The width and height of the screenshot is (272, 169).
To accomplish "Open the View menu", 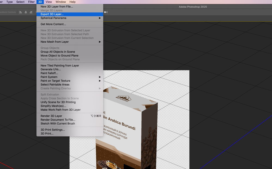I will (49, 2).
